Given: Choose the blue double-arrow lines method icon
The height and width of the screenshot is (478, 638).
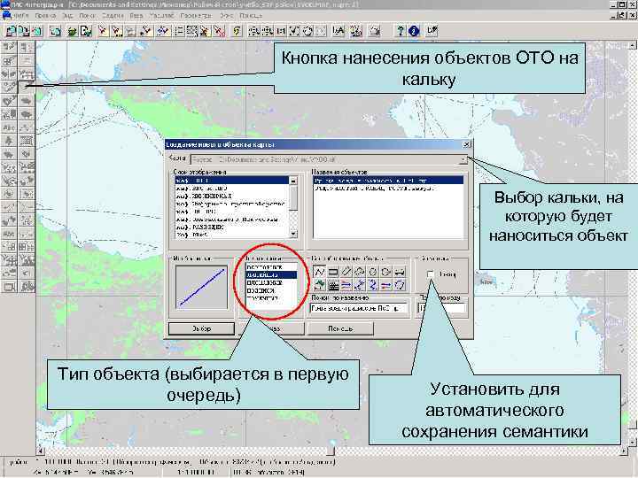Looking at the screenshot, I should point(346,285).
